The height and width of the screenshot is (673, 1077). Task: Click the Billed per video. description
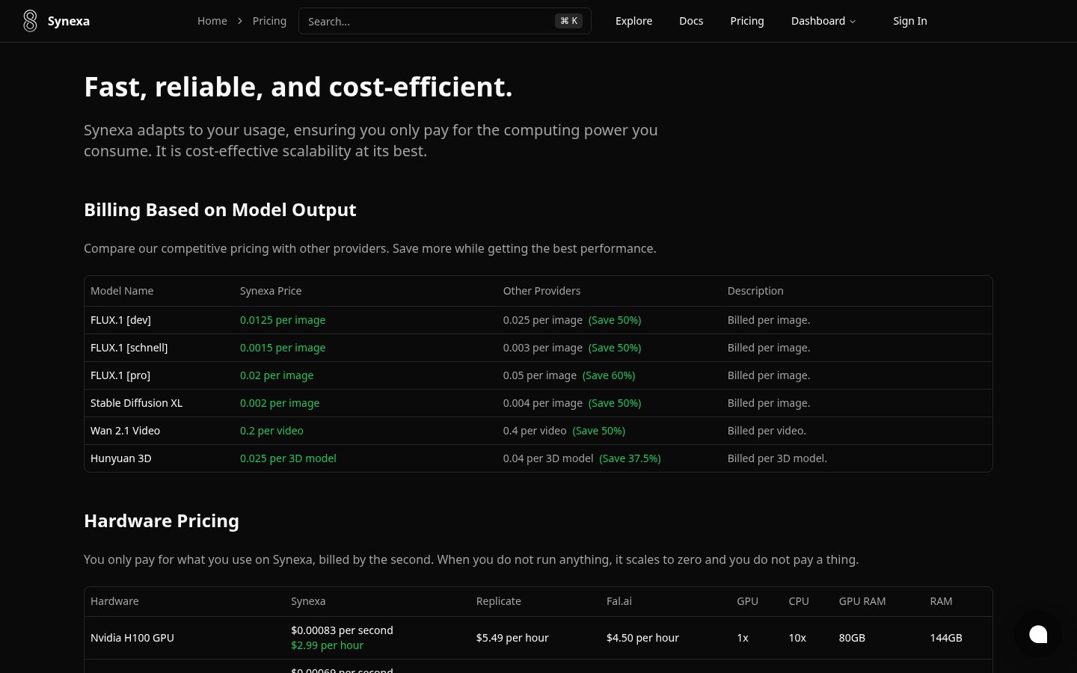click(x=767, y=431)
